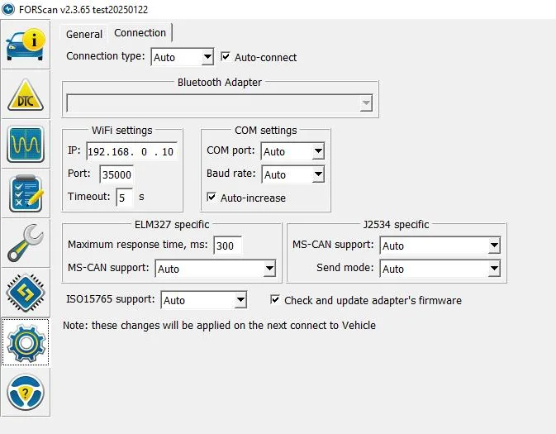Click the FORScan title bar logo
The width and height of the screenshot is (556, 434).
click(x=8, y=9)
